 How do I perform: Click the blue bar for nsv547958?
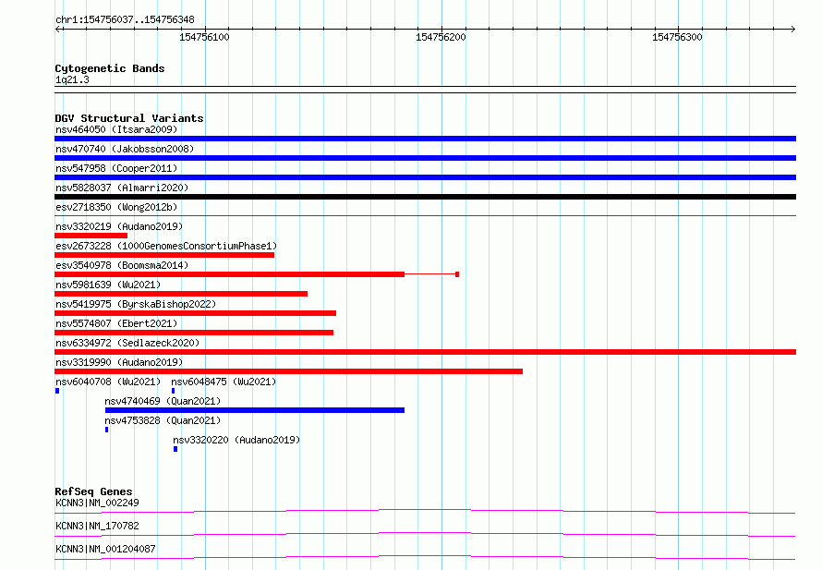pyautogui.click(x=425, y=177)
